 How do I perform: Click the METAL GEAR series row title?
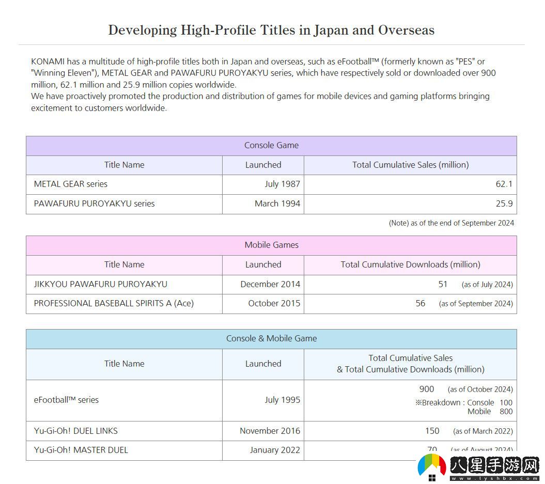click(71, 184)
